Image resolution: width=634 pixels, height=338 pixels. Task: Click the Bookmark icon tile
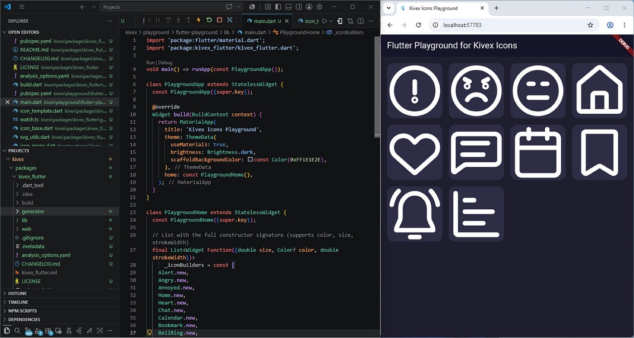point(599,152)
